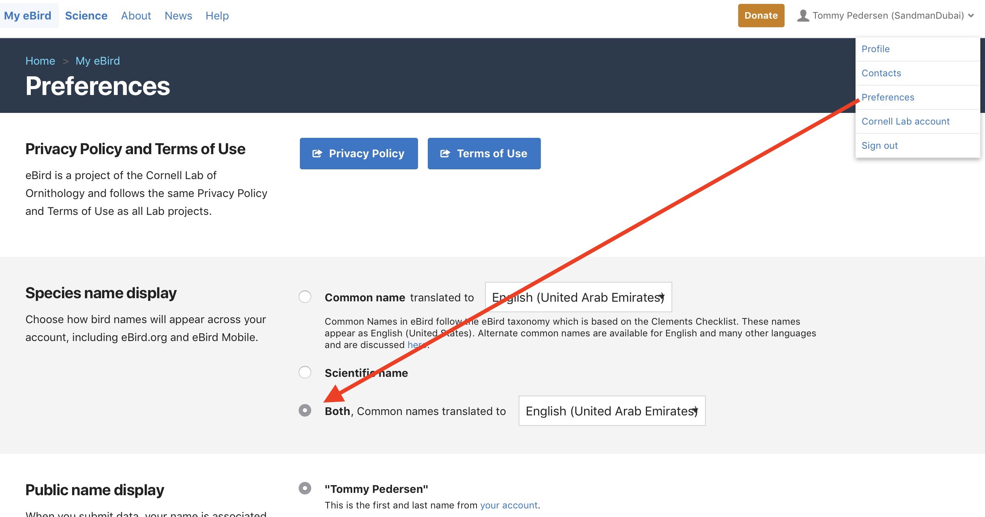Image resolution: width=985 pixels, height=517 pixels.
Task: Select the Both names radio button
Action: point(305,410)
